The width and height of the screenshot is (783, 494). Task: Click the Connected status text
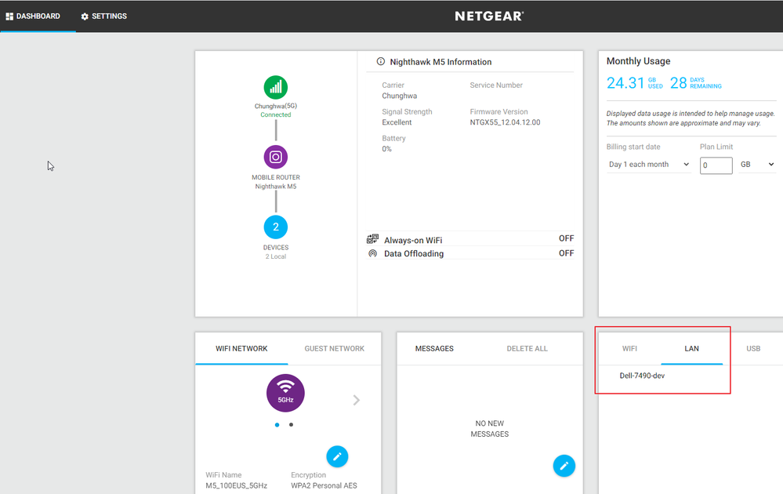pyautogui.click(x=276, y=115)
